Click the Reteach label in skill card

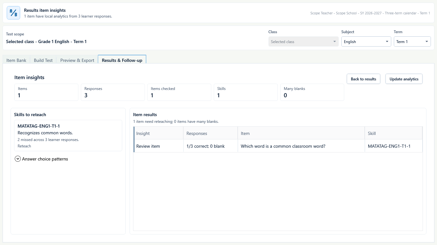point(24,146)
